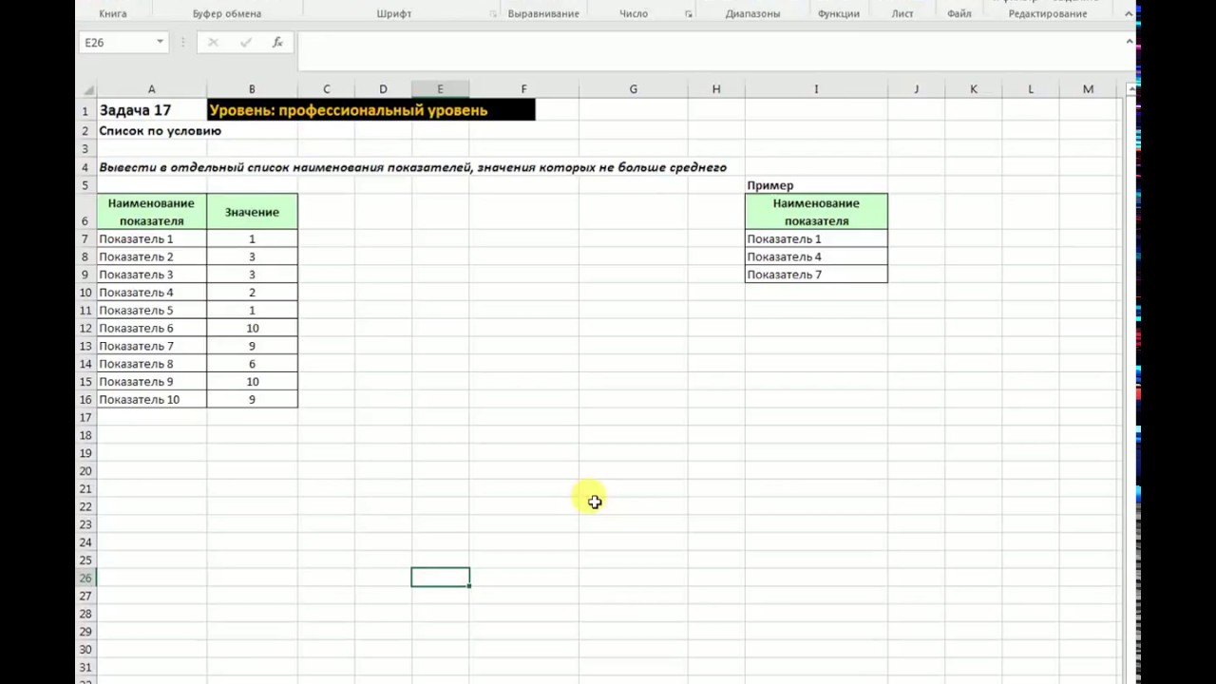Viewport: 1216px width, 684px height.
Task: Expand the formula bar with its chevron
Action: pos(1129,42)
